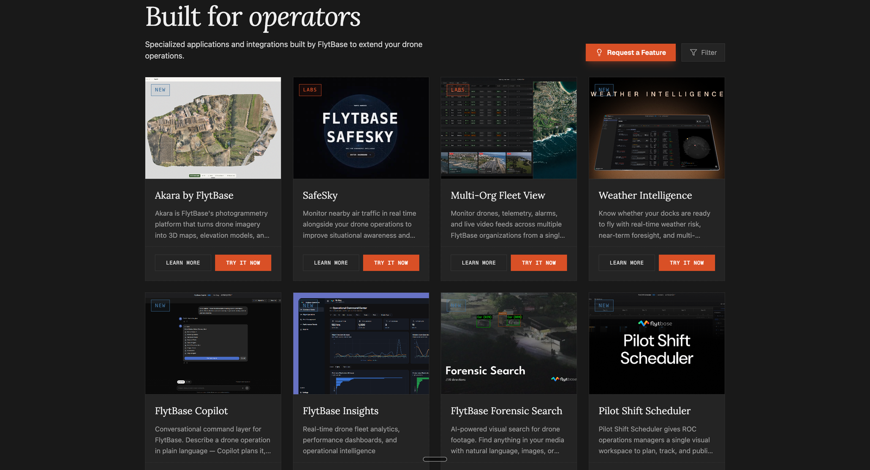Click the FlytBase Insights description text

pyautogui.click(x=351, y=440)
